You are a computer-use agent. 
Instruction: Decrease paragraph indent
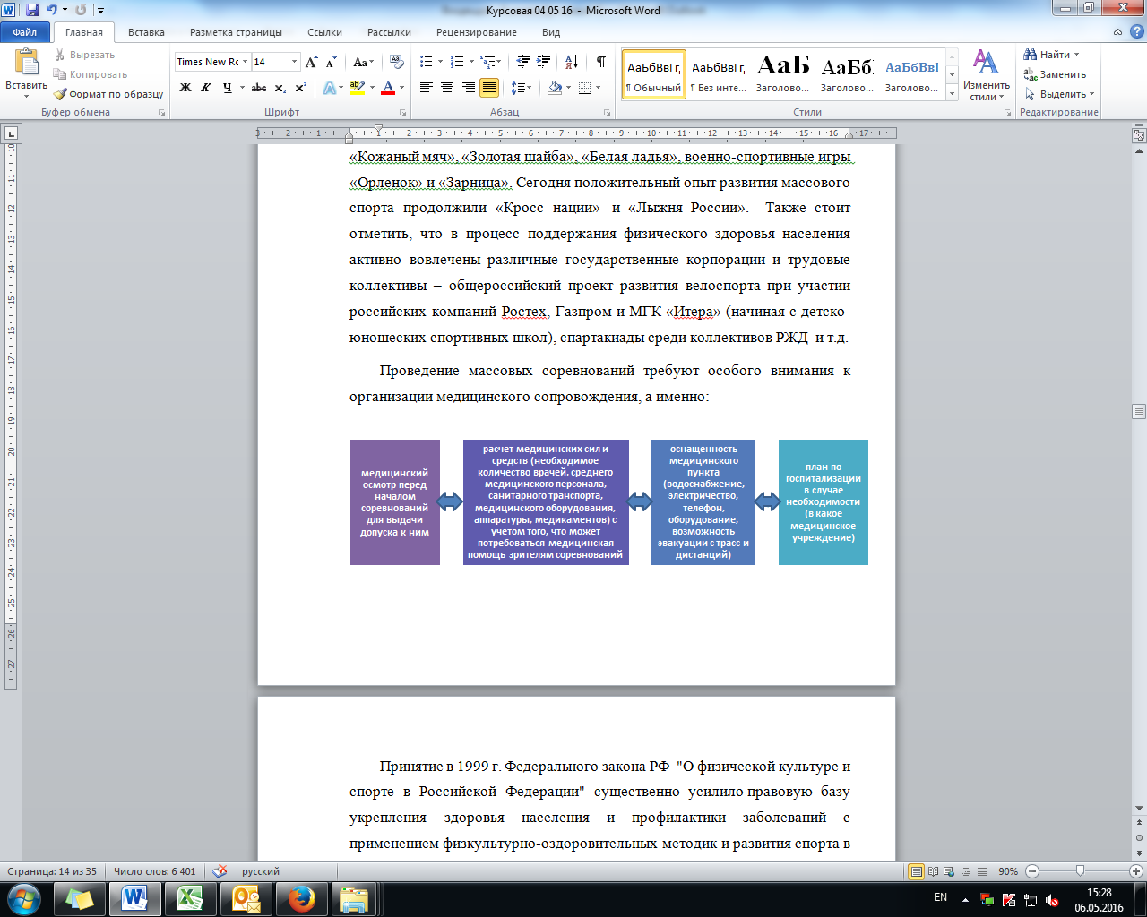click(x=524, y=62)
